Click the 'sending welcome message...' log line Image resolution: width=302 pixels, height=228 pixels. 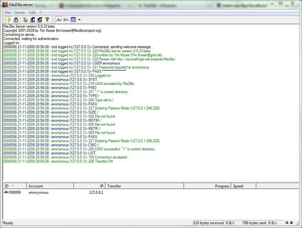78,47
